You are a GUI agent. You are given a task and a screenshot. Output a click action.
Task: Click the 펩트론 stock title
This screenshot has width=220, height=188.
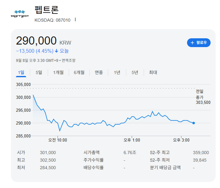(46, 10)
